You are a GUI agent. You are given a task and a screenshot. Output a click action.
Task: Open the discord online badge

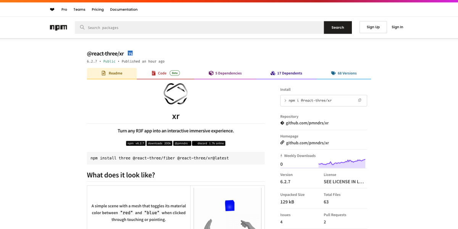[209, 144]
